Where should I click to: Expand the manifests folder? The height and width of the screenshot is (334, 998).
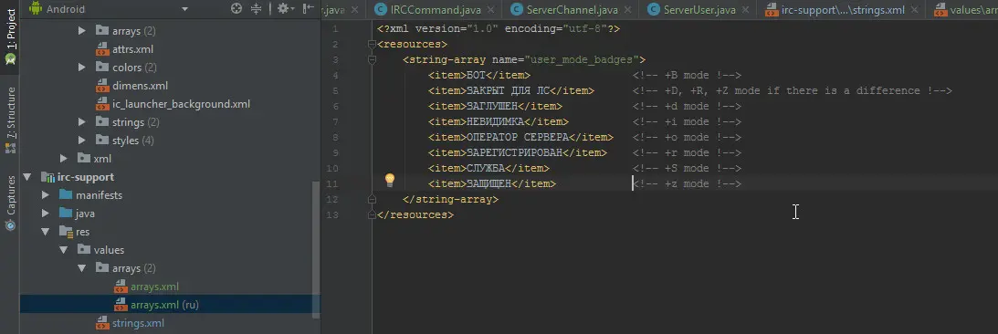pyautogui.click(x=45, y=194)
